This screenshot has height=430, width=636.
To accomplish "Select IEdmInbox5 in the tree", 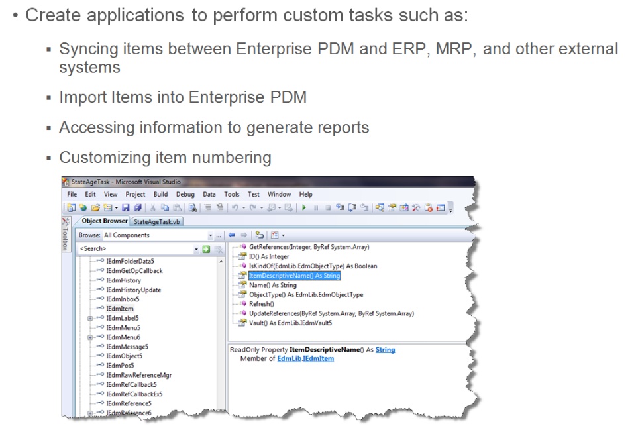I will point(123,299).
